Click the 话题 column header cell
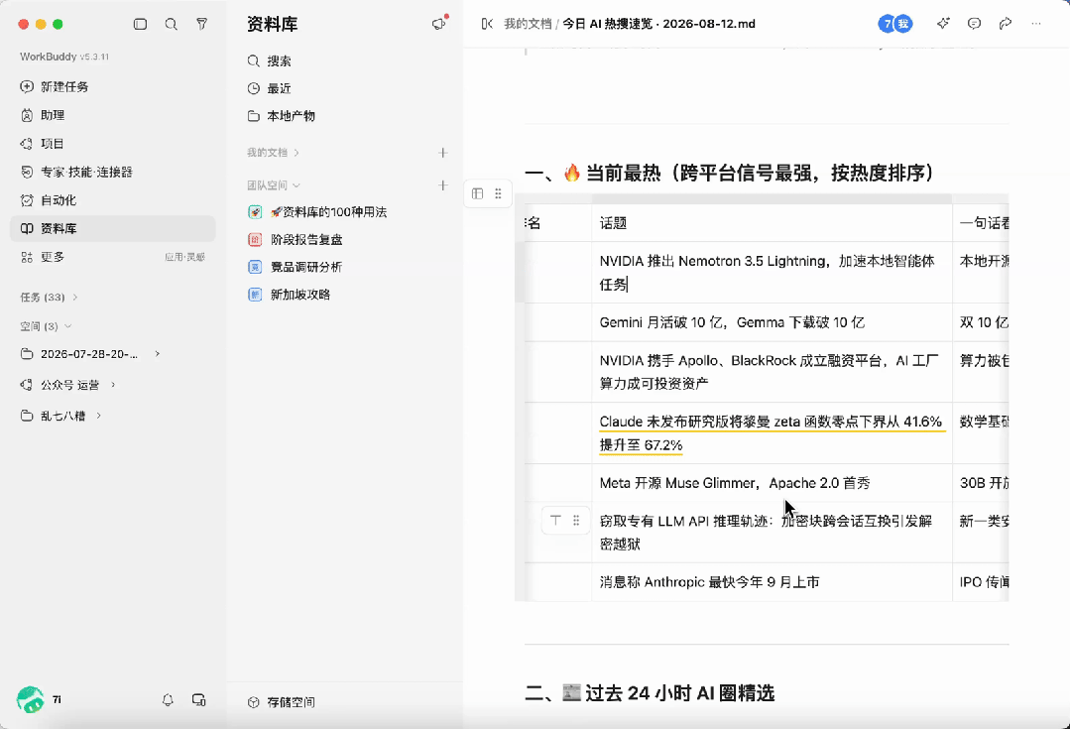Viewport: 1070px width, 729px height. click(772, 223)
